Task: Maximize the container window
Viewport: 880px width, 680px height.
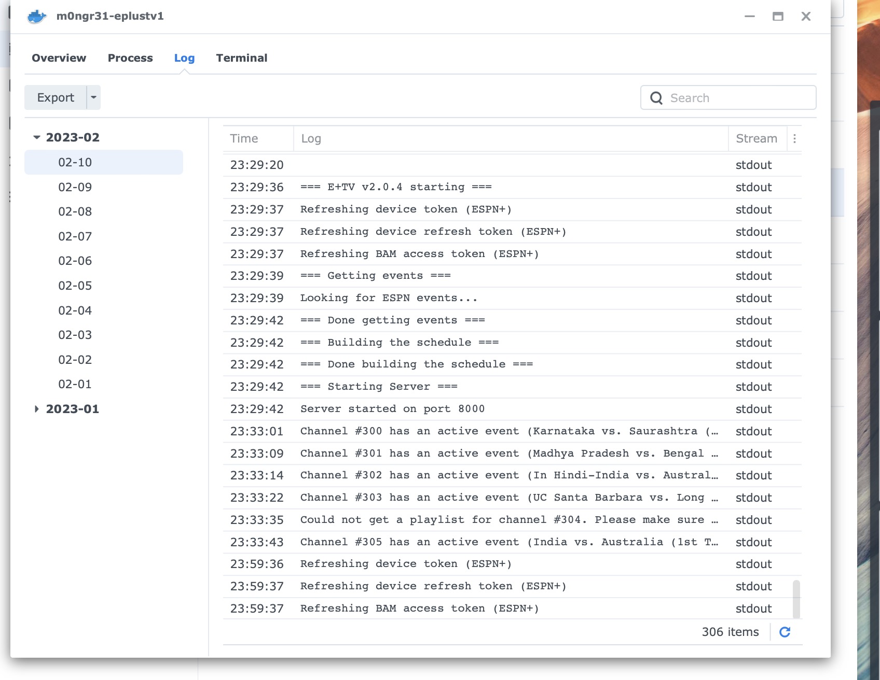Action: click(778, 17)
